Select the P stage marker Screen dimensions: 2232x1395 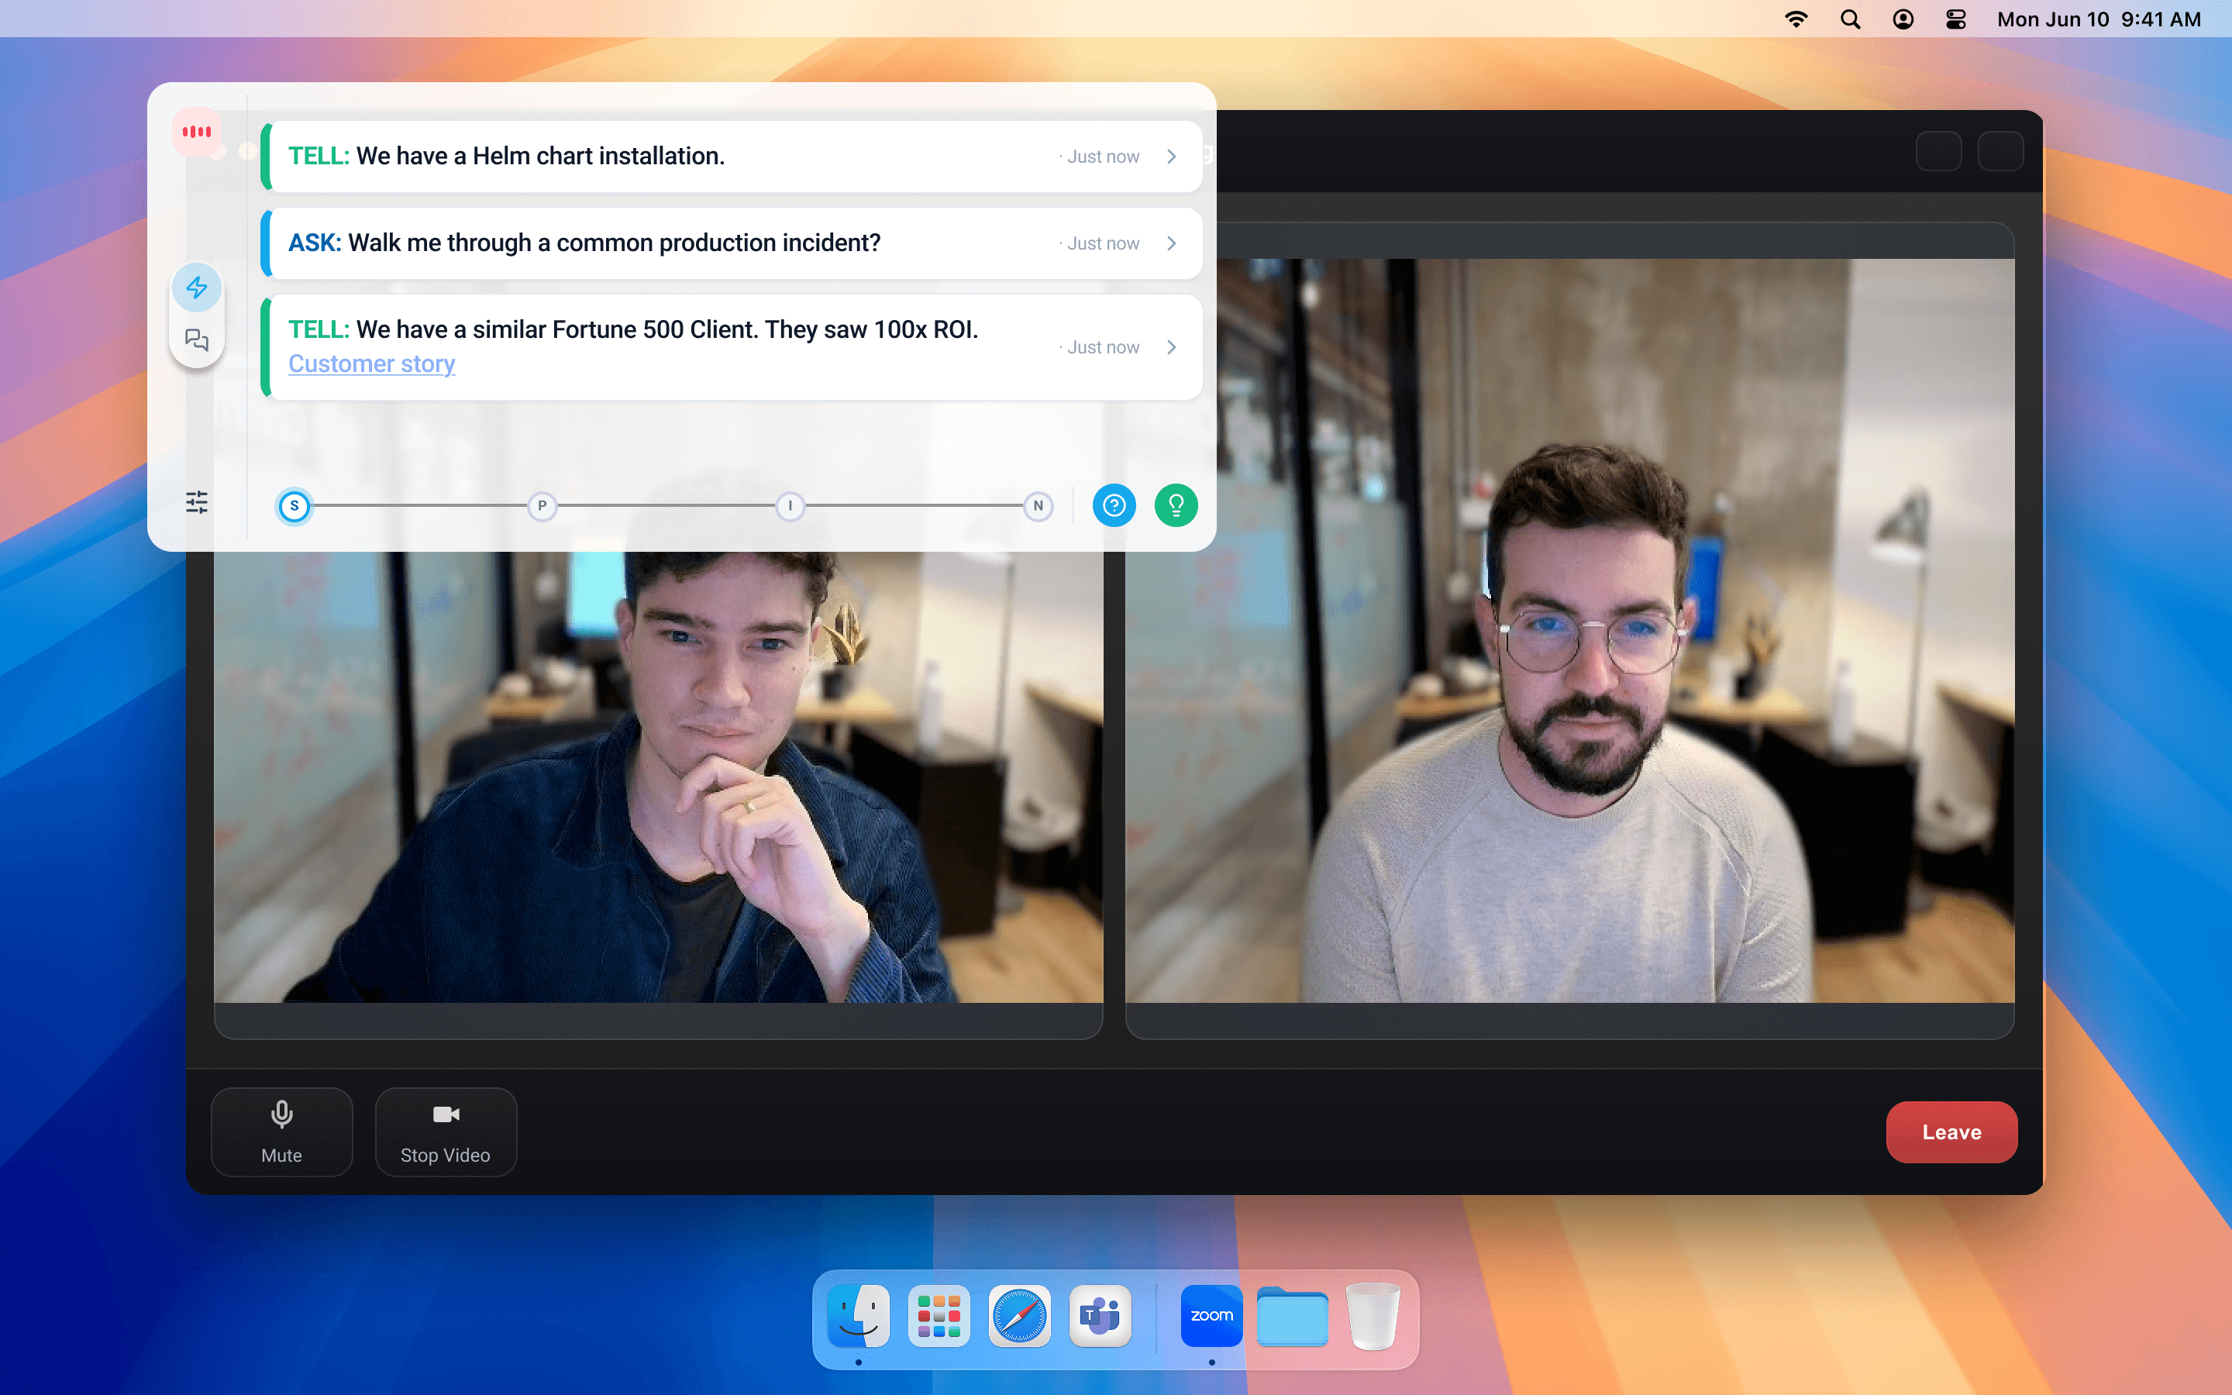click(x=542, y=505)
